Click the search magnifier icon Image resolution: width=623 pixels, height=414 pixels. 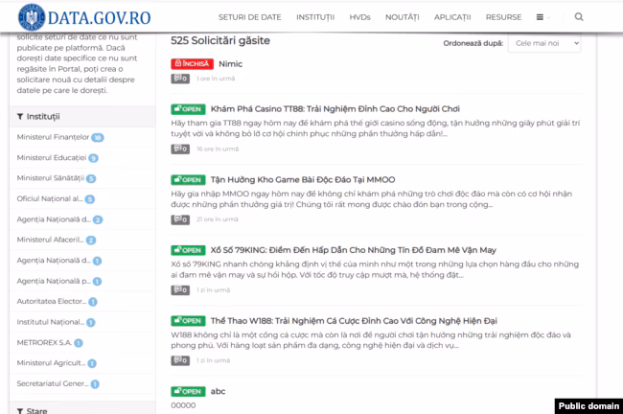coord(579,17)
